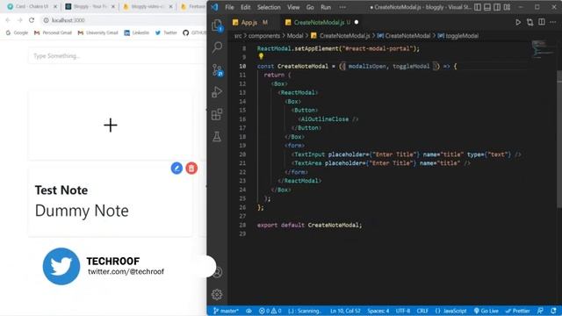Screen dimensions: 562x316
Task: Go back in the browser
Action: pyautogui.click(x=8, y=20)
